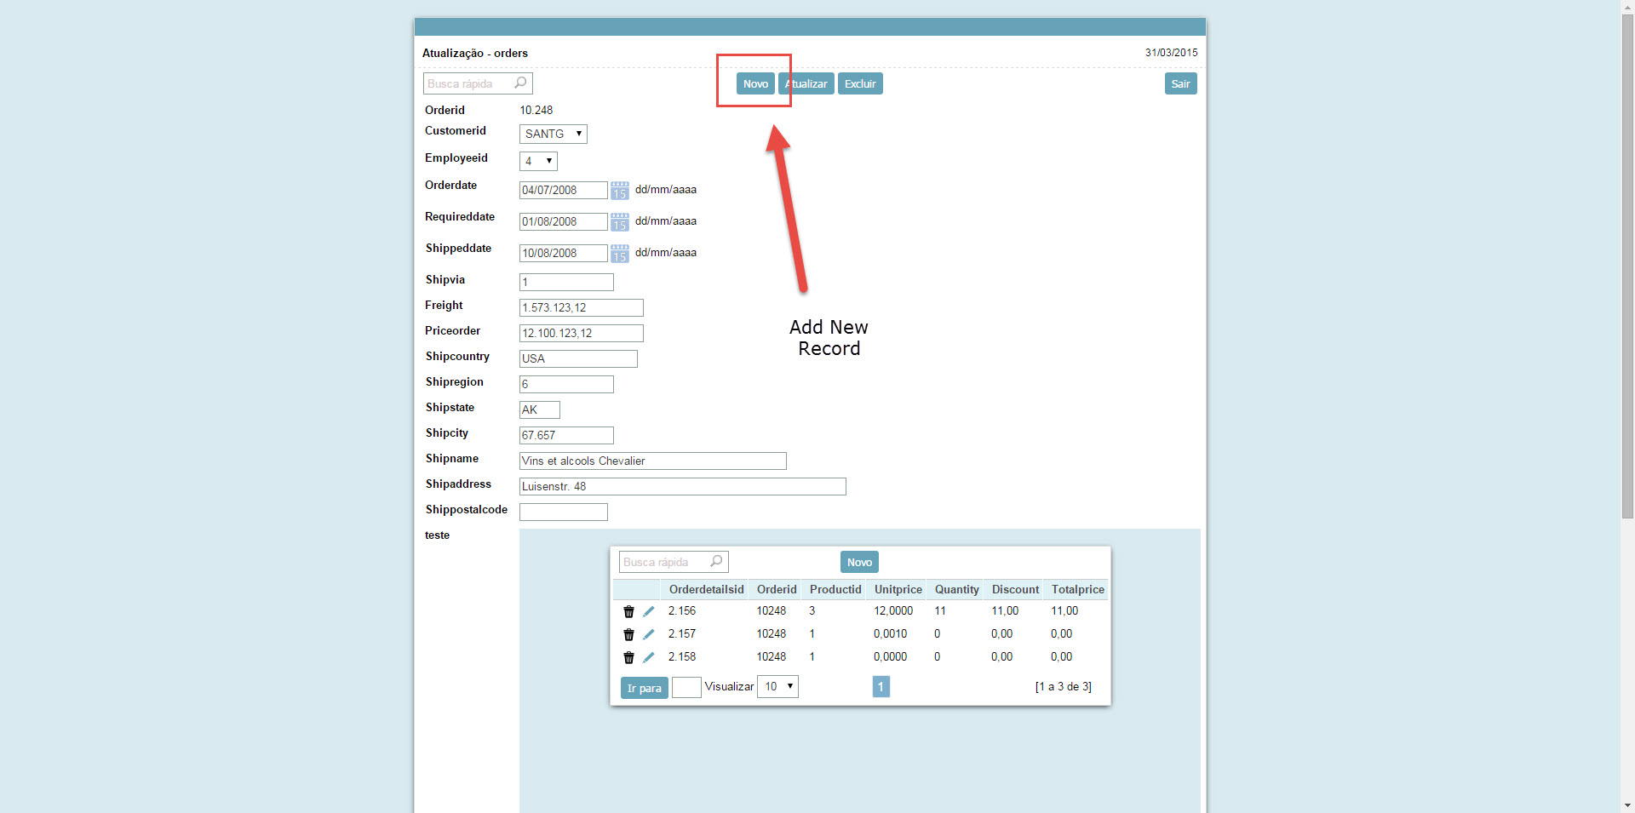The width and height of the screenshot is (1635, 813).
Task: Click the record count text [1 a 3 de 3]
Action: (x=1064, y=686)
